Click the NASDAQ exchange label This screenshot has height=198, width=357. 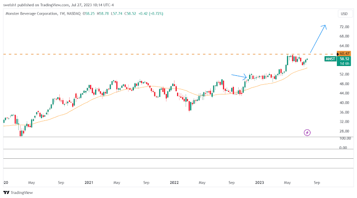(74, 13)
